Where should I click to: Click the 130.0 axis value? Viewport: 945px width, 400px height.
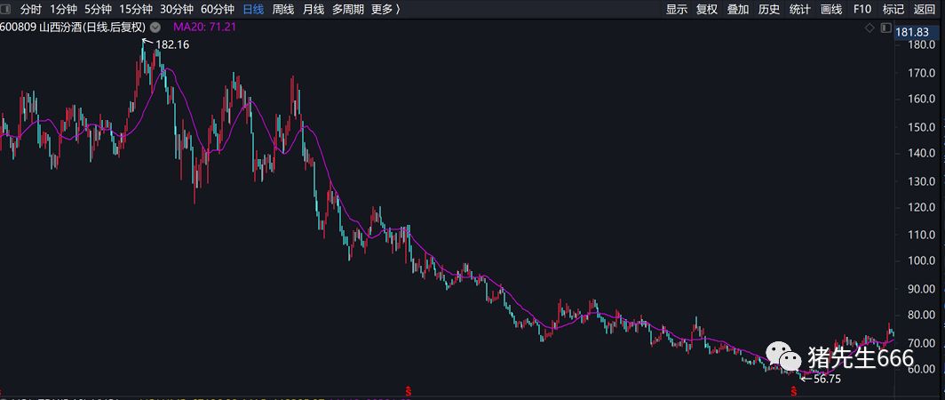(x=922, y=181)
